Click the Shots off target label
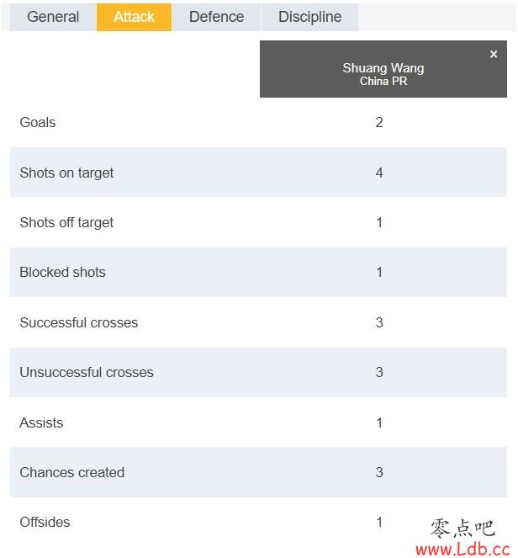 [x=66, y=223]
